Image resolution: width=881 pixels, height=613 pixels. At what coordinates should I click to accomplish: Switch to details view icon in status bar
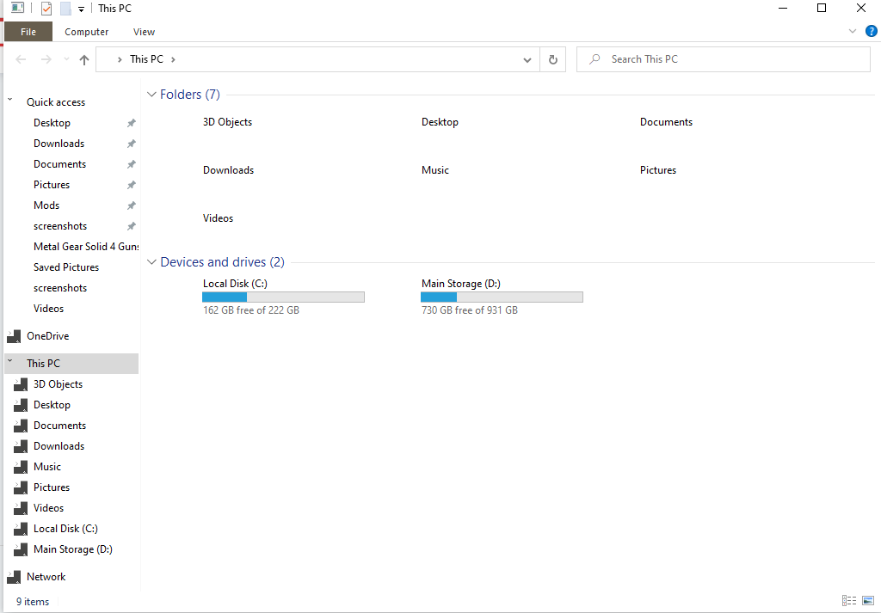849,601
